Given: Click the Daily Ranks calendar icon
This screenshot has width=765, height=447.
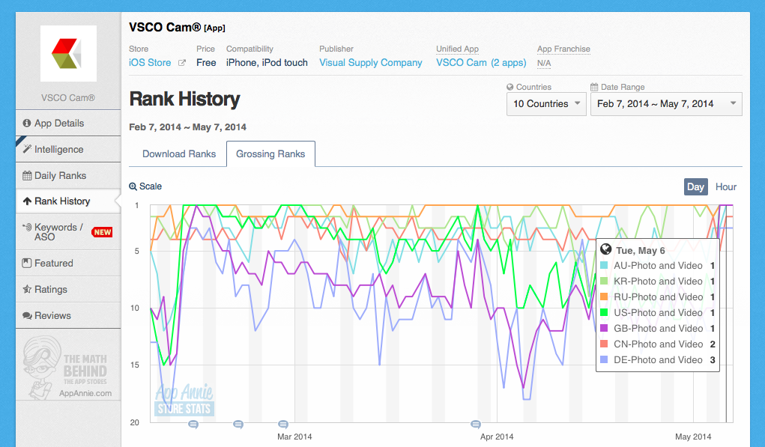Looking at the screenshot, I should (x=27, y=175).
